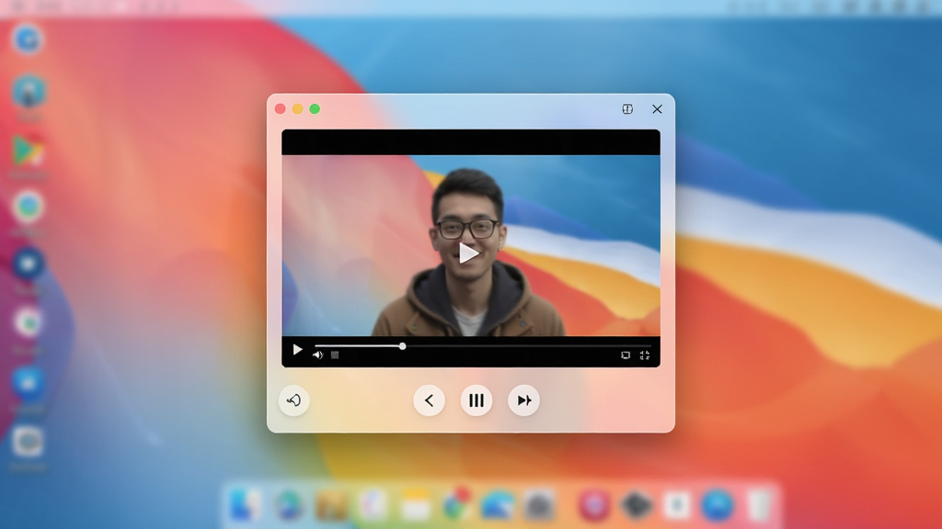This screenshot has width=942, height=529.
Task: Click the round three-bar pause button
Action: point(477,400)
